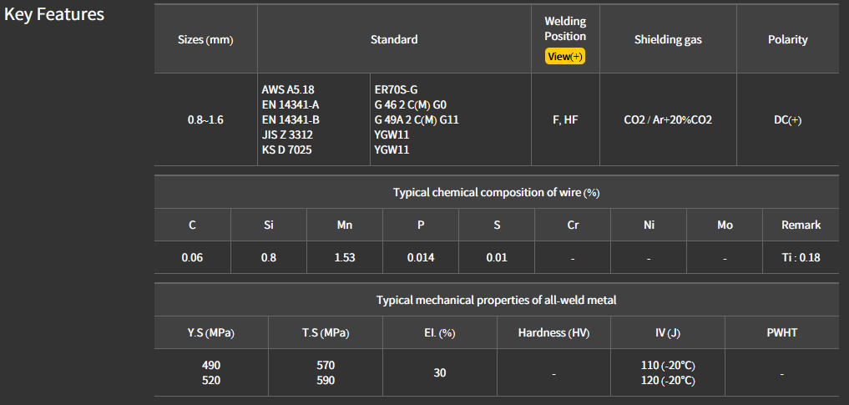Click the Typical mechanical properties table title
The height and width of the screenshot is (405, 849).
[497, 300]
